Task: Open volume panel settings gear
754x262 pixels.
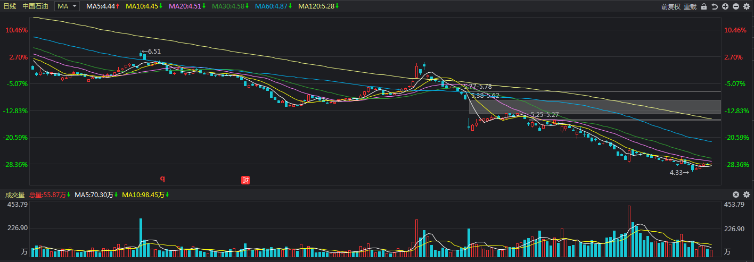Action: (x=747, y=195)
